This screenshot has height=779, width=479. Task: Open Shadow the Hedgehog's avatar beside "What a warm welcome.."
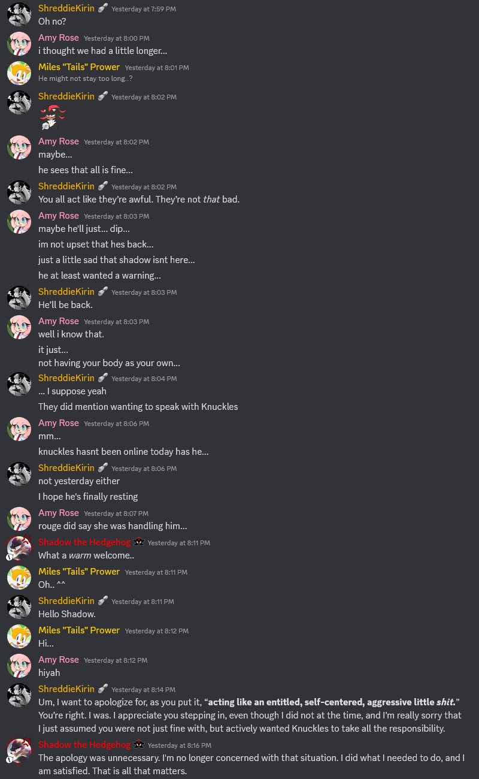pyautogui.click(x=19, y=548)
